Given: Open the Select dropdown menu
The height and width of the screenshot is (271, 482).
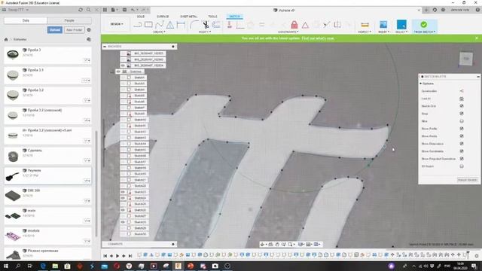Looking at the screenshot, I should (401, 32).
